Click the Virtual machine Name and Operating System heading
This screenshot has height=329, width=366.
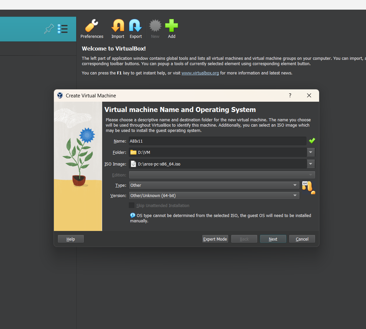tap(180, 110)
